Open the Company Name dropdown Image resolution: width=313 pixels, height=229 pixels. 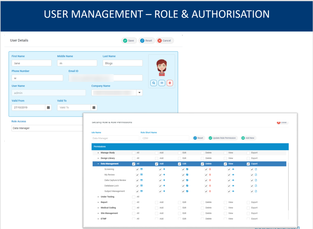tap(139, 93)
